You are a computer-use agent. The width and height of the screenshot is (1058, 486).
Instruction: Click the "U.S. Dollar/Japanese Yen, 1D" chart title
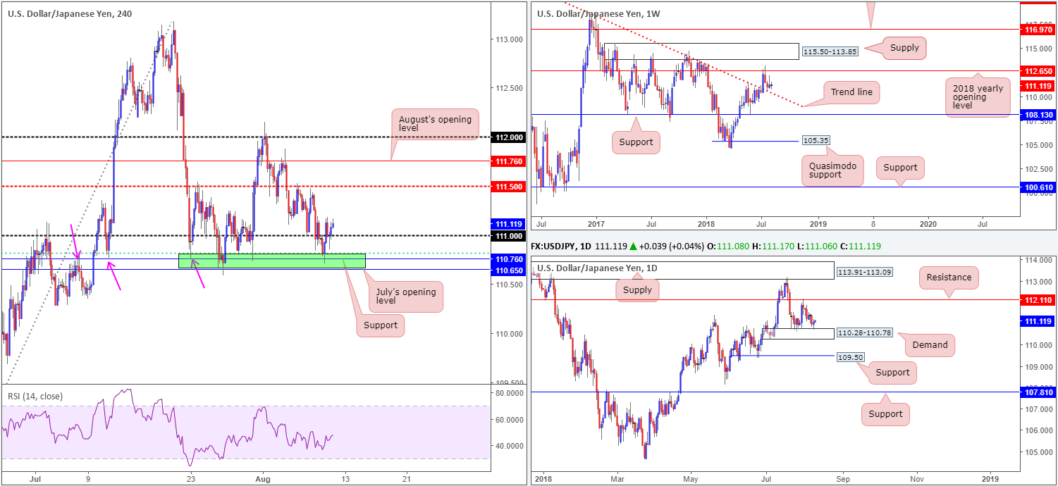pyautogui.click(x=598, y=268)
